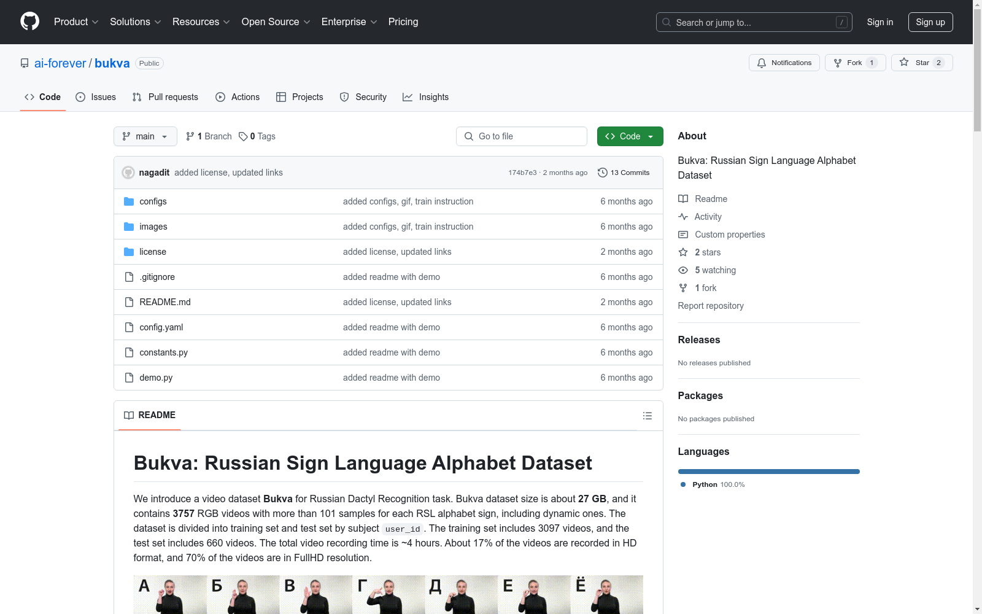Click the page vertical scrollbar thumb

[x=977, y=69]
